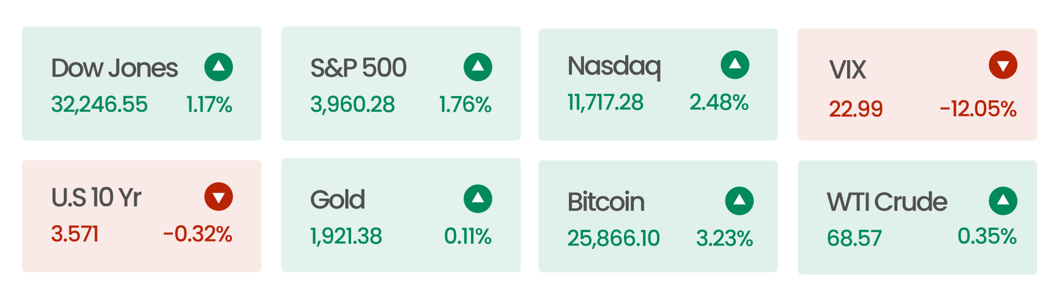Select the Nasdaq price 11,717.28
The width and height of the screenshot is (1058, 297).
605,102
